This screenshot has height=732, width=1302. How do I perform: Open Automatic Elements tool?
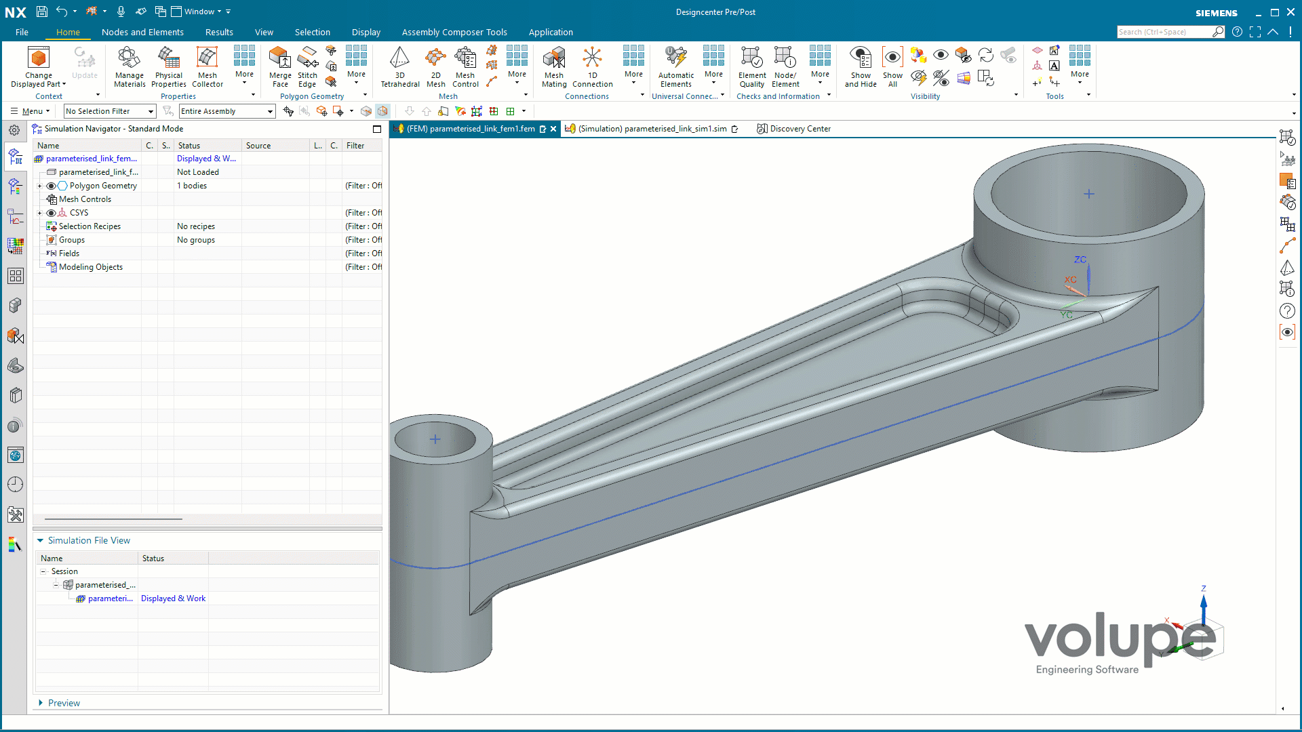coord(676,67)
